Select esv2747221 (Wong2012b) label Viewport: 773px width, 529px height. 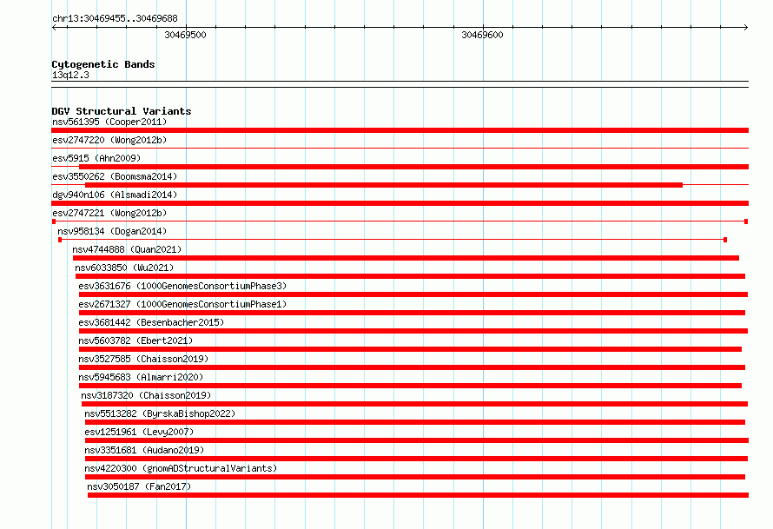[x=109, y=213]
